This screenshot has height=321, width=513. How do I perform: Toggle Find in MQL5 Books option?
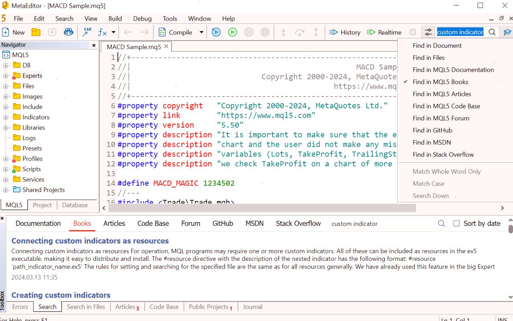tap(440, 82)
